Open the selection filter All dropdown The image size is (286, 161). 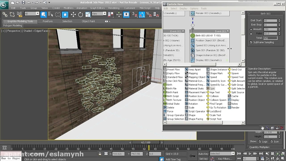(37, 13)
